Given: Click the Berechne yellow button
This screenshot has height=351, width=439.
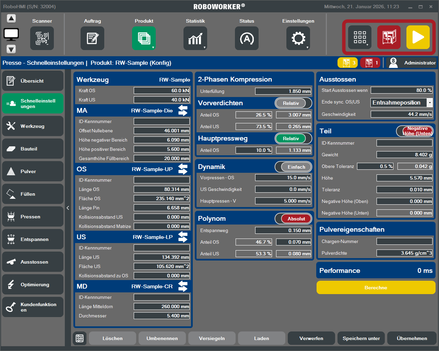Looking at the screenshot, I should (x=376, y=288).
